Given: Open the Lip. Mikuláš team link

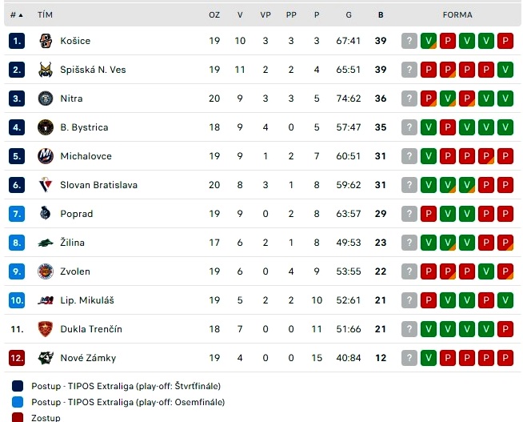Looking at the screenshot, I should pos(87,300).
